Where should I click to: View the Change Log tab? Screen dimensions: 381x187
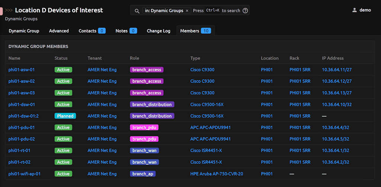click(x=159, y=31)
